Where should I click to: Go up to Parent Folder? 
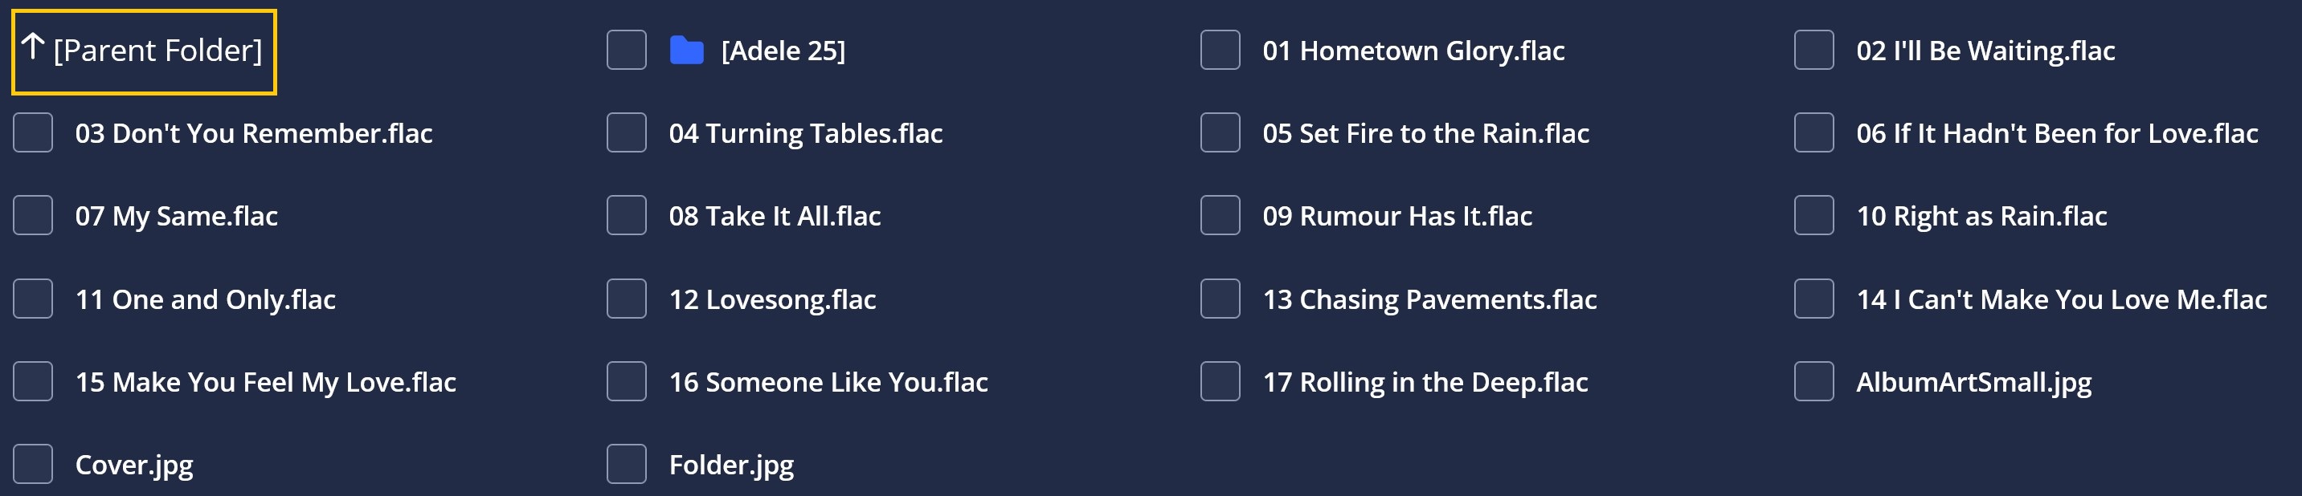144,51
